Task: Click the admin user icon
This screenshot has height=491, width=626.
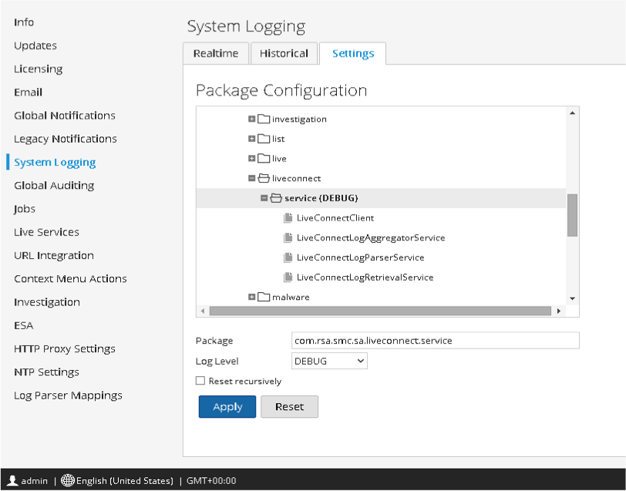Action: pos(12,481)
